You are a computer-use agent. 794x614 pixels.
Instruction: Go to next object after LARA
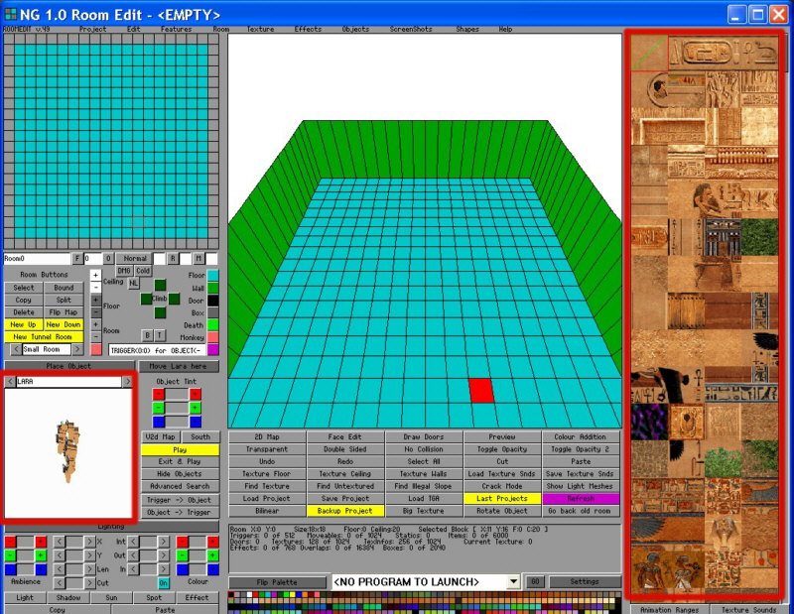coord(127,381)
